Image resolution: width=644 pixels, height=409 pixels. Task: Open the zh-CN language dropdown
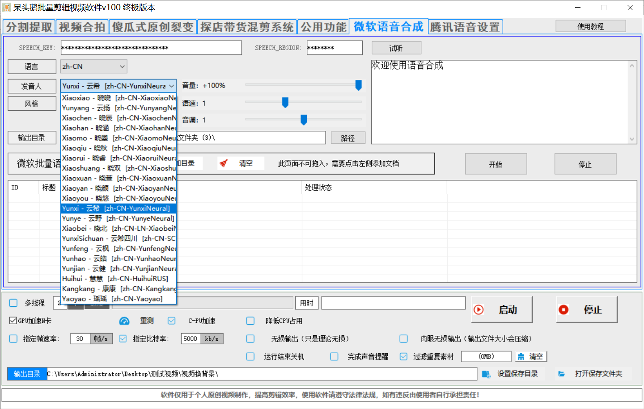pyautogui.click(x=94, y=67)
